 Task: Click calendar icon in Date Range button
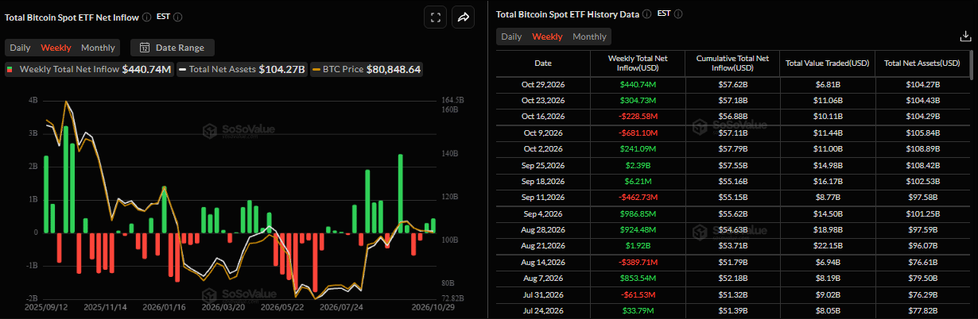(x=146, y=48)
